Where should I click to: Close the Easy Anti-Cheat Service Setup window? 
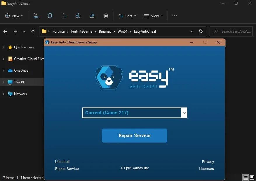click(218, 42)
